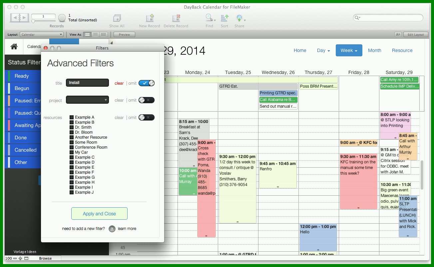Toggle the status toolbar window icon
This screenshot has height=267, width=434.
point(26,258)
